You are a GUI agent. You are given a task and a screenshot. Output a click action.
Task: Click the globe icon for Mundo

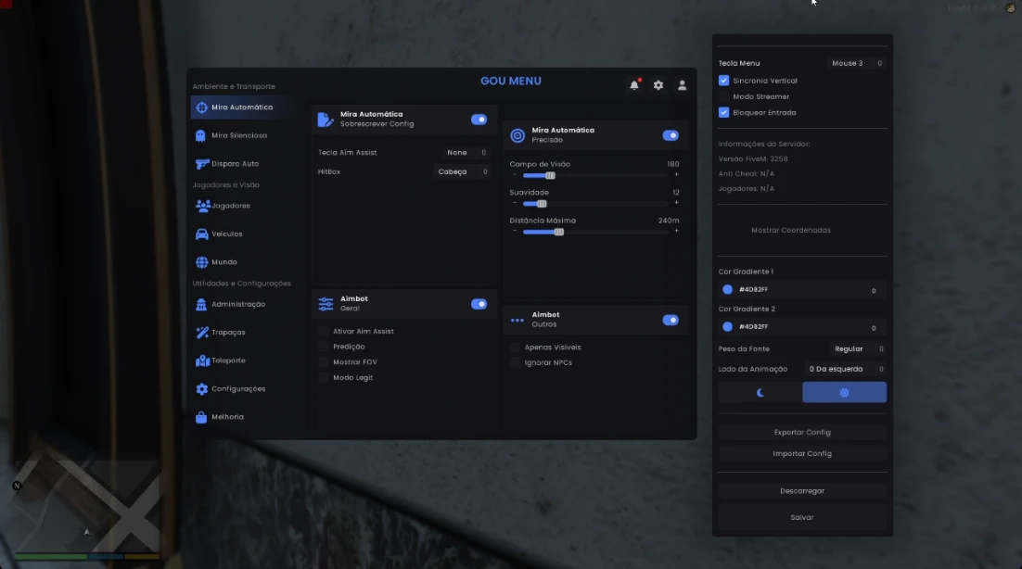click(201, 262)
